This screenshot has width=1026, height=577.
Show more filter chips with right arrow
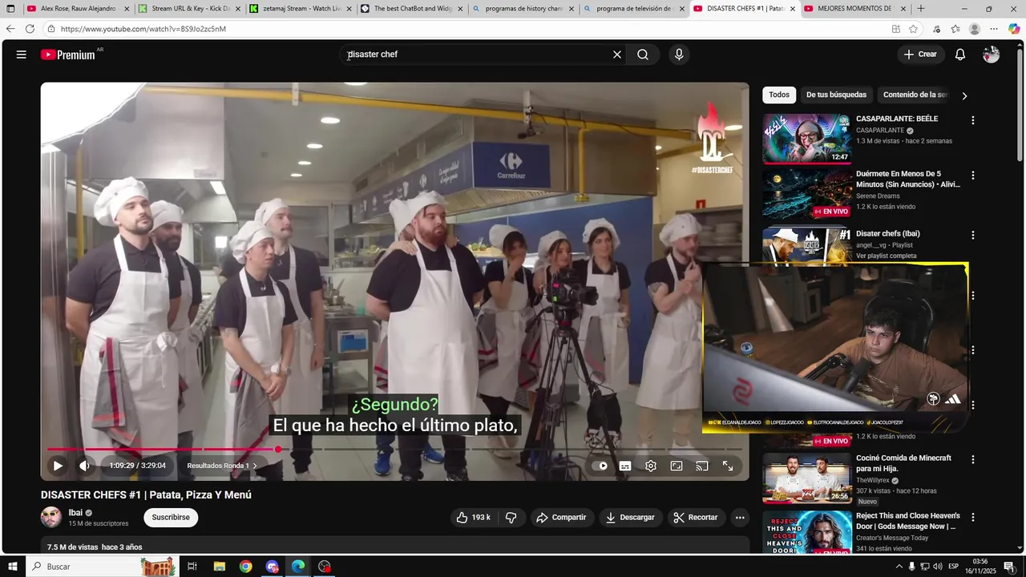click(964, 95)
